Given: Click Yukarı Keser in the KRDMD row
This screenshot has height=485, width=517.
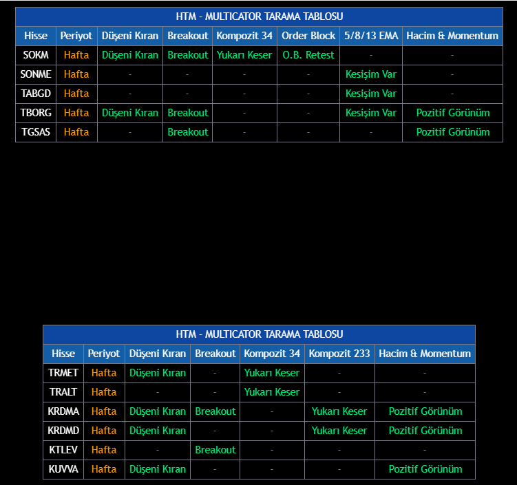Looking at the screenshot, I should [x=339, y=431].
